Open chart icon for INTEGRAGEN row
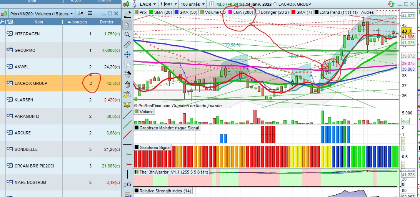 click(10, 34)
